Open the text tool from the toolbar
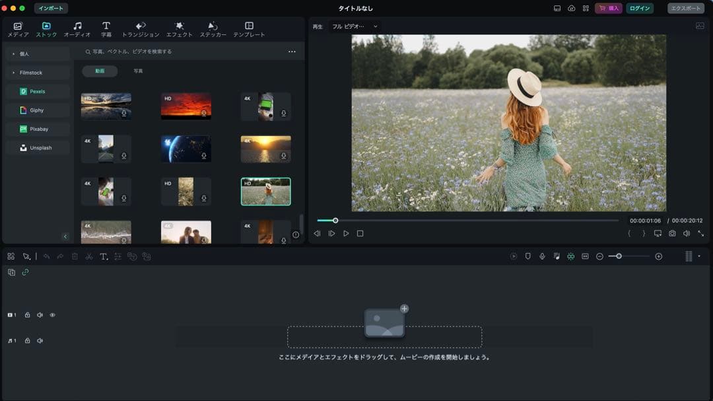 click(x=104, y=256)
